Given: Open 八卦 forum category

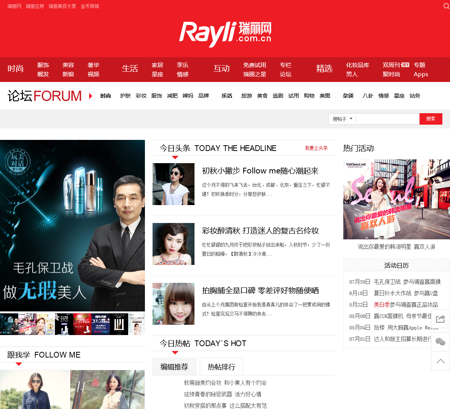Looking at the screenshot, I should pyautogui.click(x=368, y=96).
